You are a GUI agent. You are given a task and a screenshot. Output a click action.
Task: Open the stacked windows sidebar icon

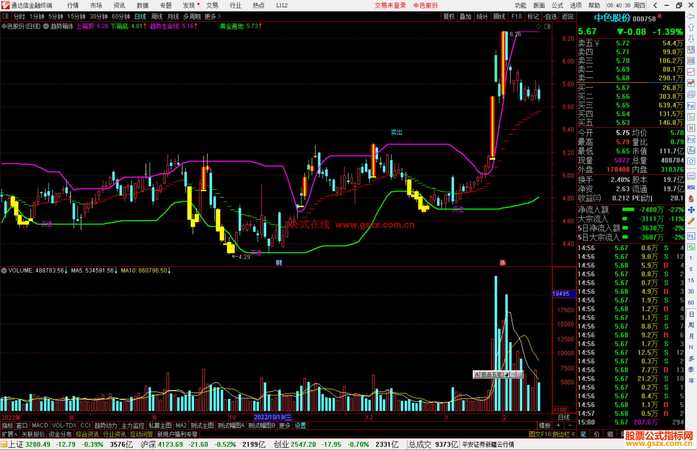(691, 95)
